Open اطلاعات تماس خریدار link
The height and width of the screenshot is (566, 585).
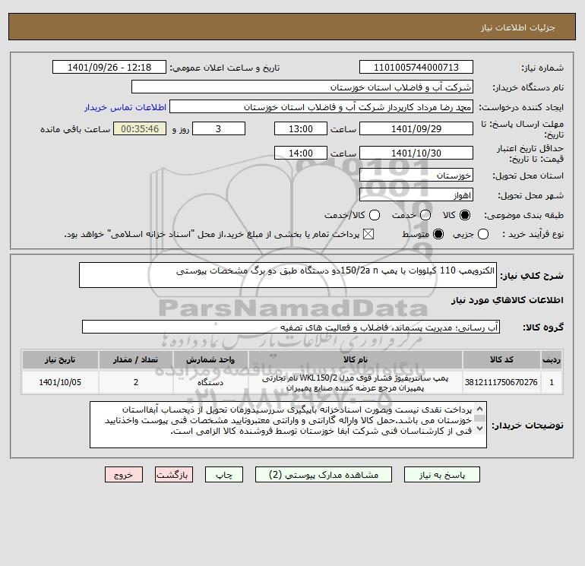click(x=125, y=107)
